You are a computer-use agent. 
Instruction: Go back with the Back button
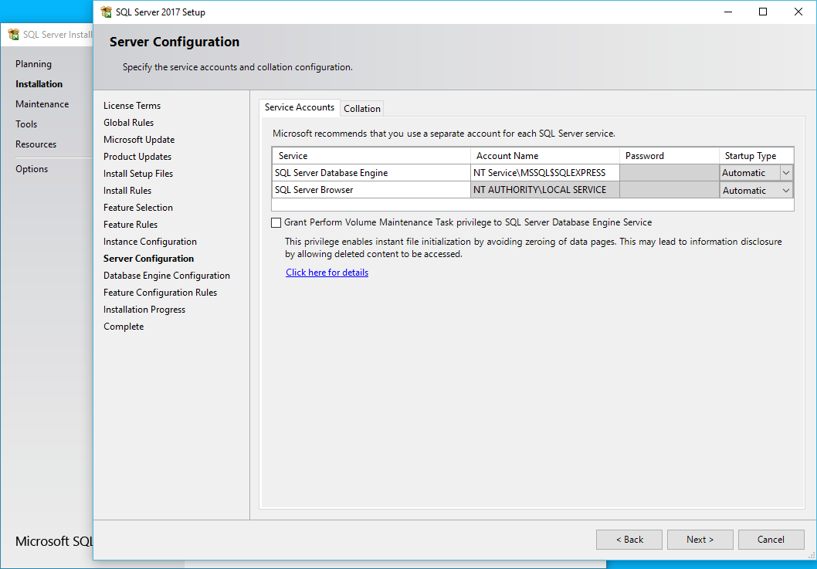pyautogui.click(x=629, y=540)
